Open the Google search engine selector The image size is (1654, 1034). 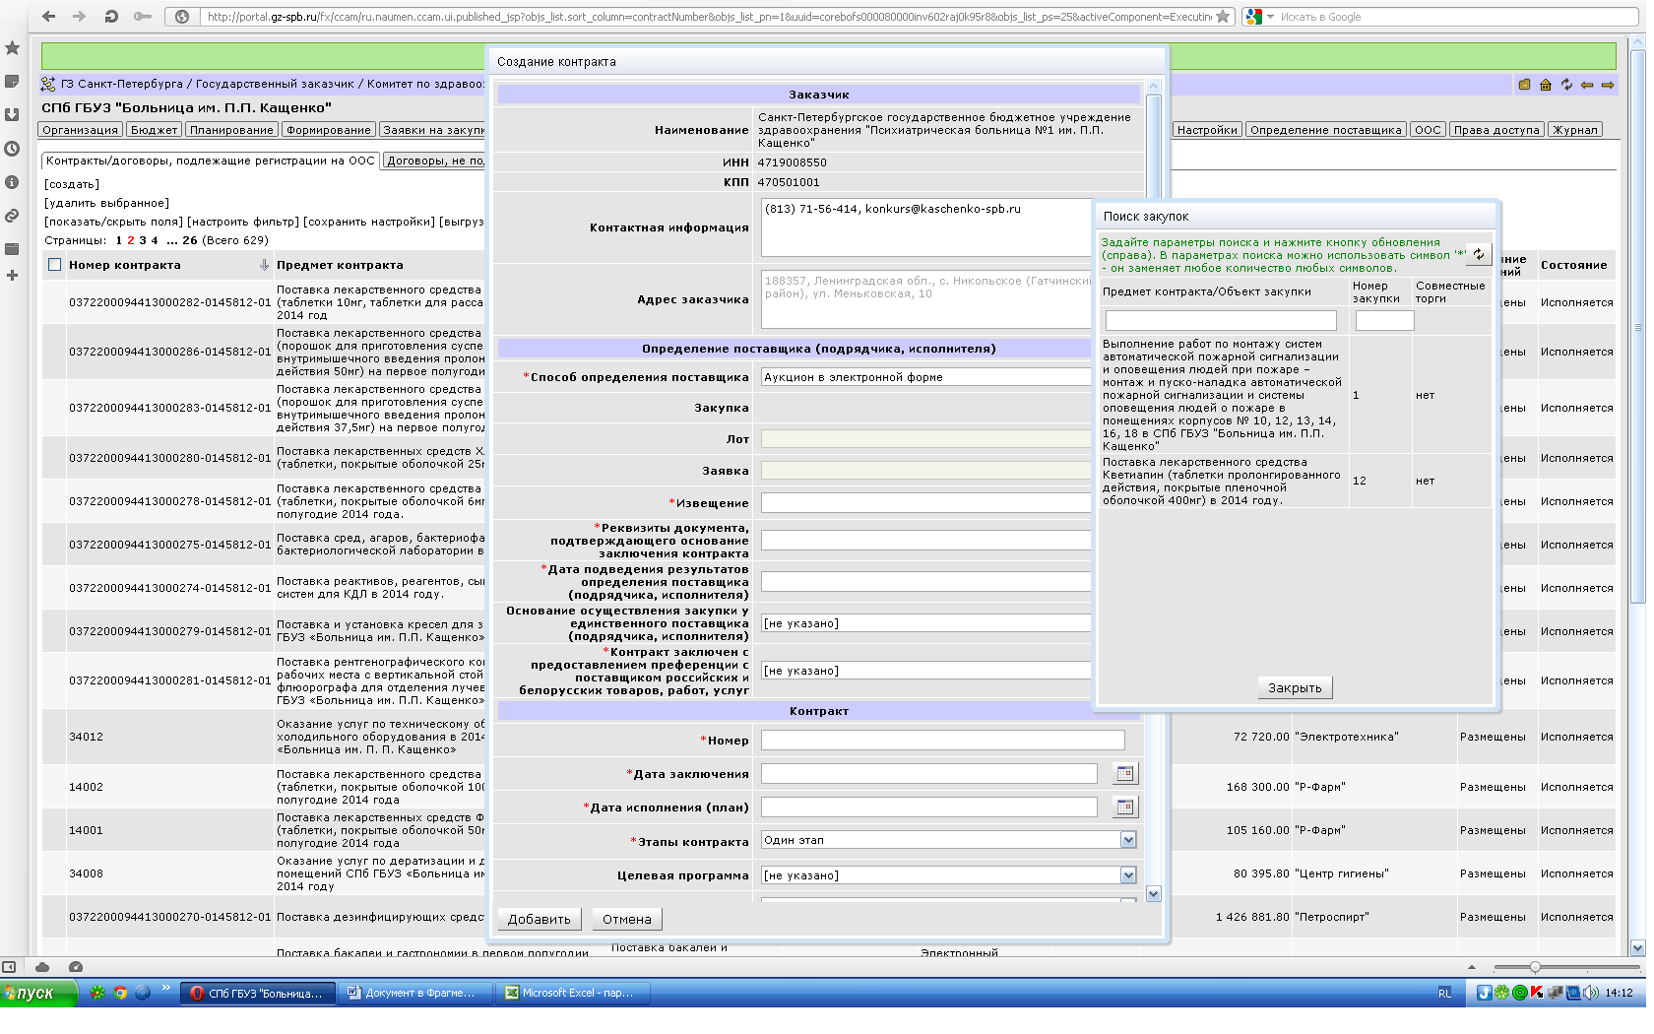pos(1259,16)
